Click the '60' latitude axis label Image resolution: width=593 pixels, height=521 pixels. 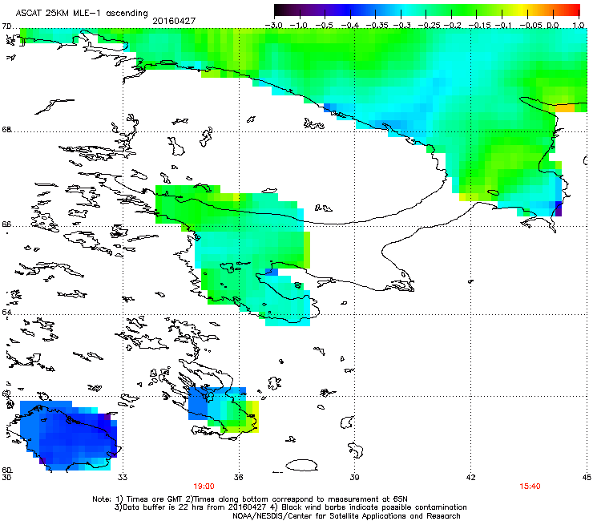click(x=6, y=471)
